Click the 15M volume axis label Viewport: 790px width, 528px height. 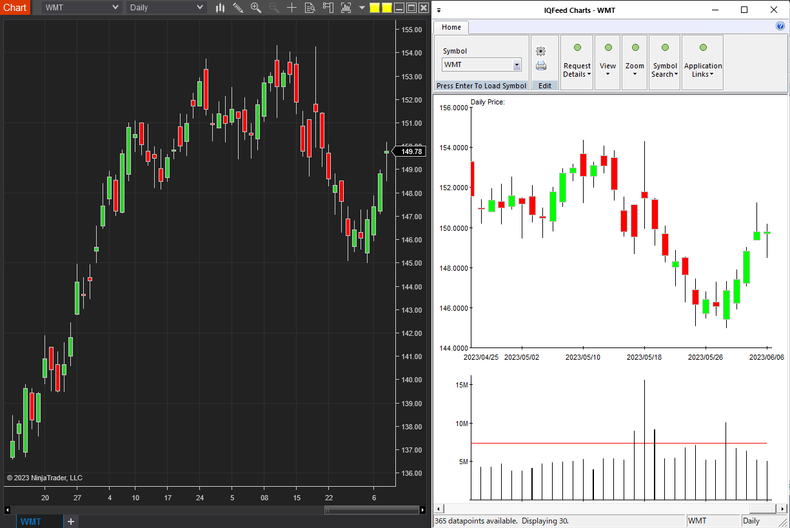(x=462, y=385)
